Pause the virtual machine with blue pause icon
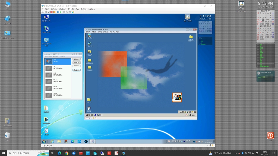 click(x=58, y=12)
